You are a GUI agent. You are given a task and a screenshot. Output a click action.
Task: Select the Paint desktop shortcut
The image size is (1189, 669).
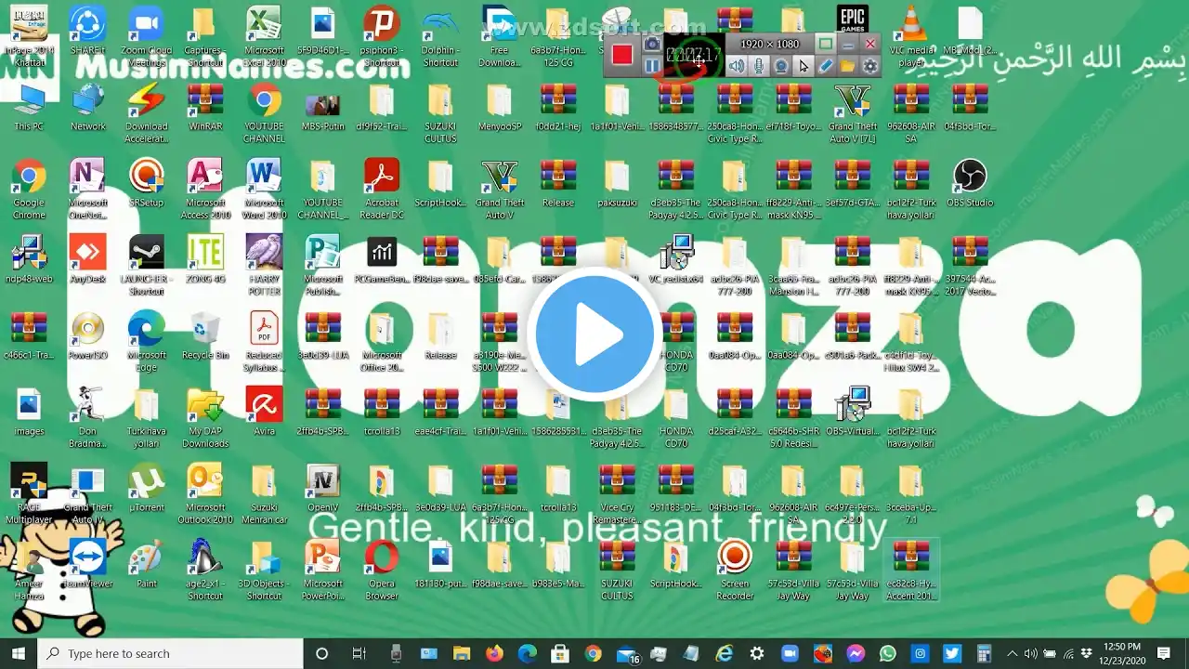[x=147, y=565]
